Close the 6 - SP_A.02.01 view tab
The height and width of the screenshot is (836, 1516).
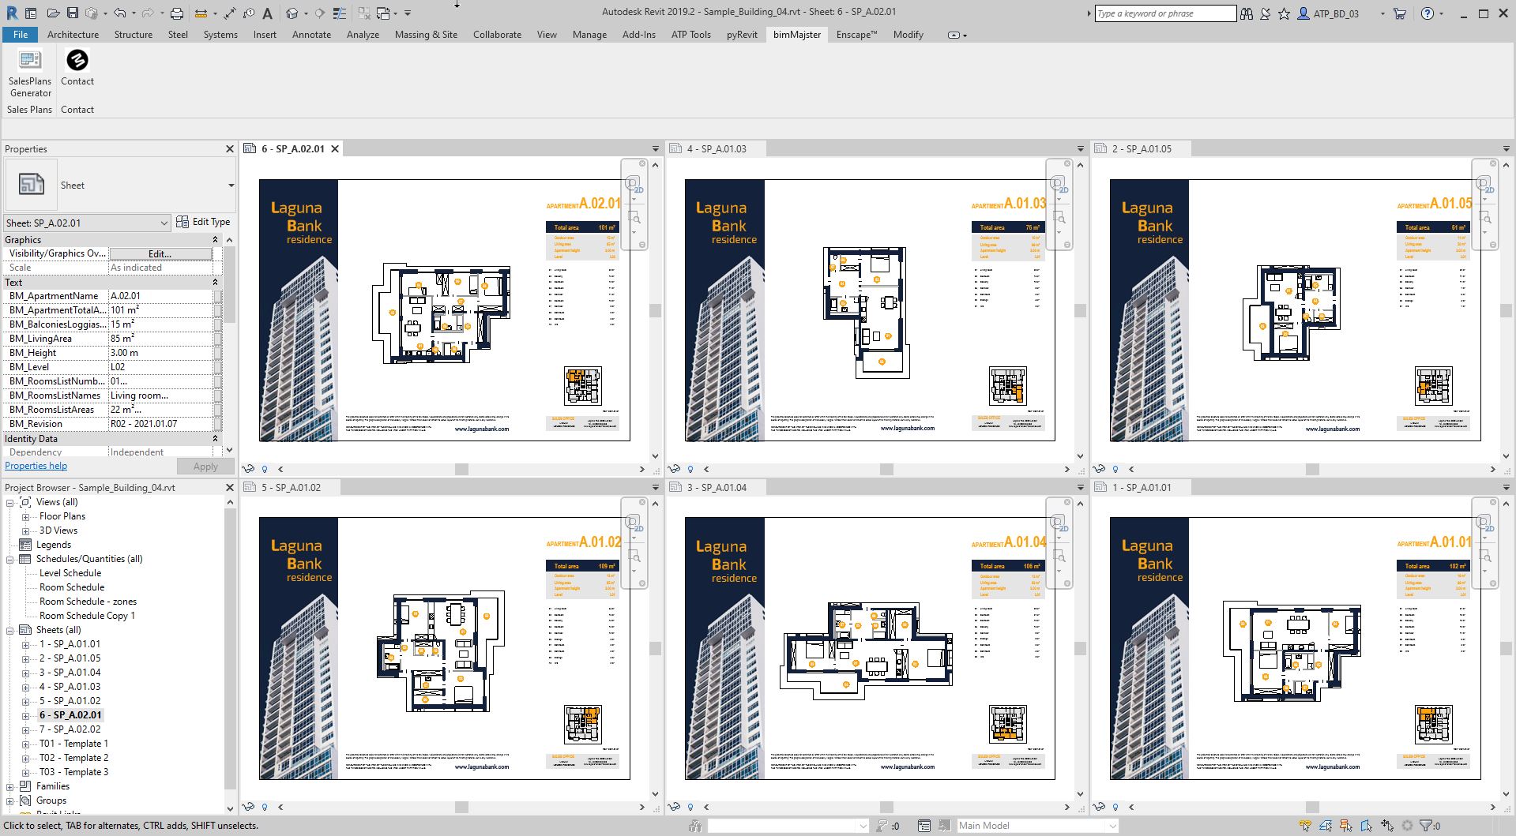(335, 148)
